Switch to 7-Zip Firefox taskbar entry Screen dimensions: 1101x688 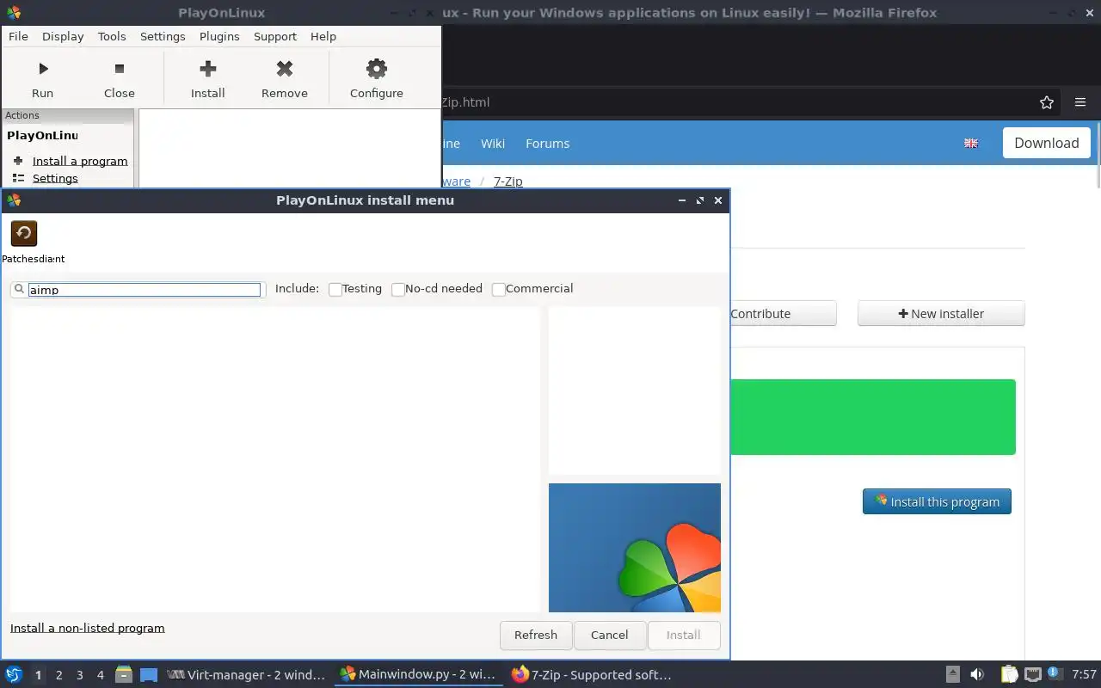[x=590, y=675]
